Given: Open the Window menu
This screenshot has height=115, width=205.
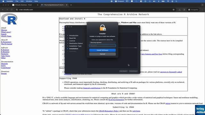Looking at the screenshot, I should tap(29, 1).
